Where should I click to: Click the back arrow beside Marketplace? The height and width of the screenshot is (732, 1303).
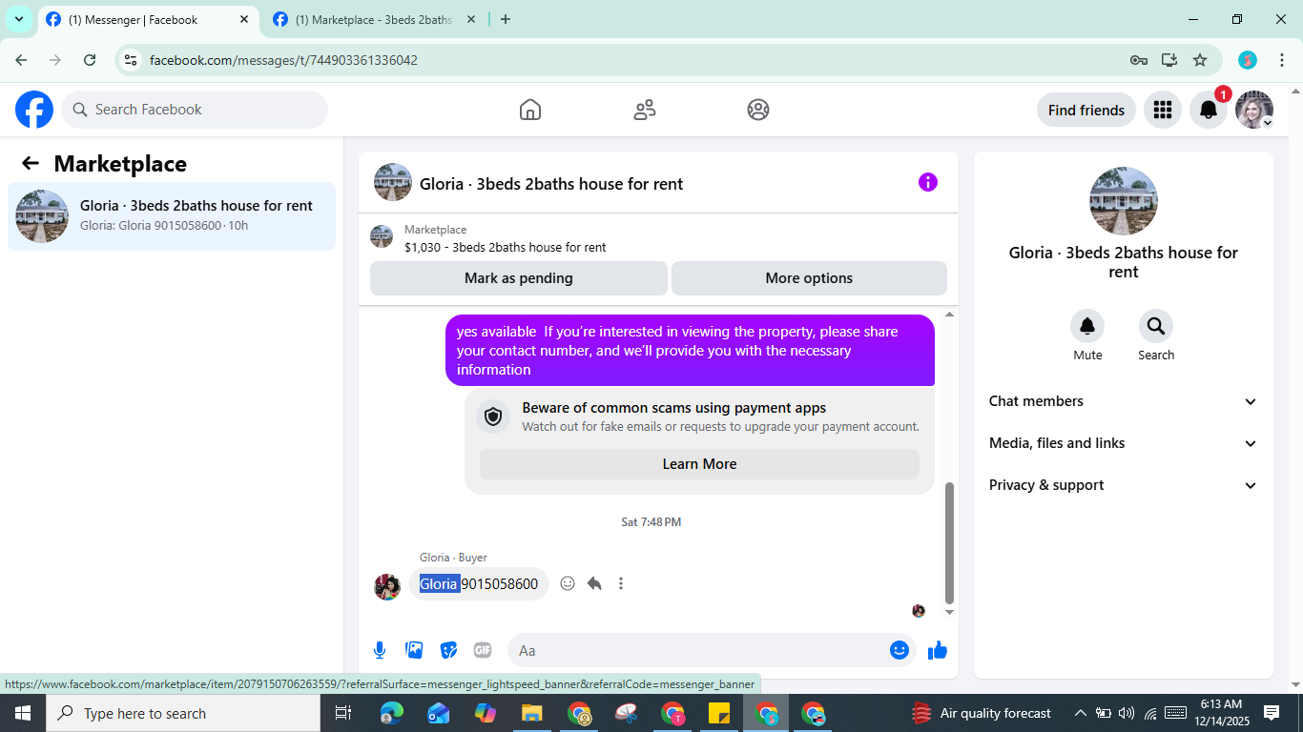[31, 163]
